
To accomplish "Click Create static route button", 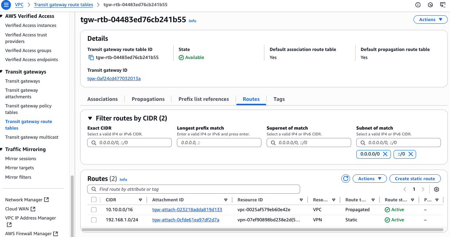I will (x=415, y=179).
